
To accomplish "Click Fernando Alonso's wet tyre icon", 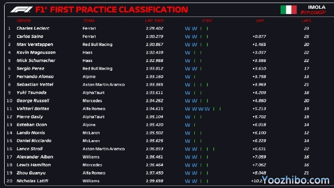I will click(188, 77).
